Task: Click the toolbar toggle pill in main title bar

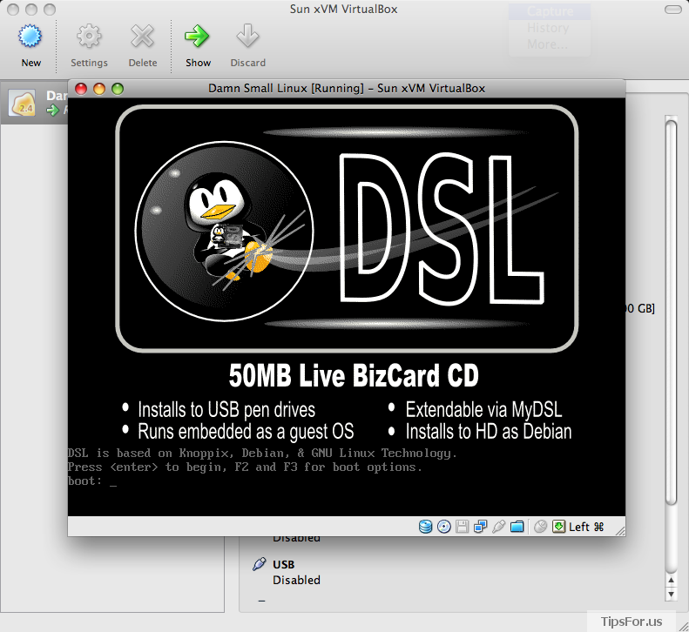Action: [x=672, y=10]
